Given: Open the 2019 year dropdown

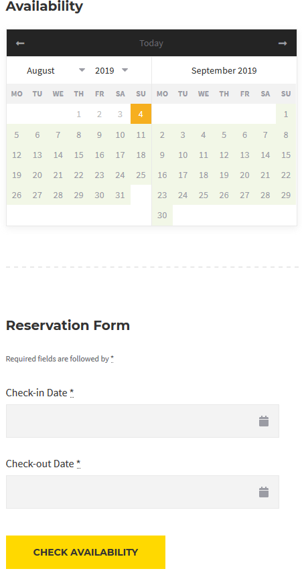Looking at the screenshot, I should pyautogui.click(x=111, y=70).
